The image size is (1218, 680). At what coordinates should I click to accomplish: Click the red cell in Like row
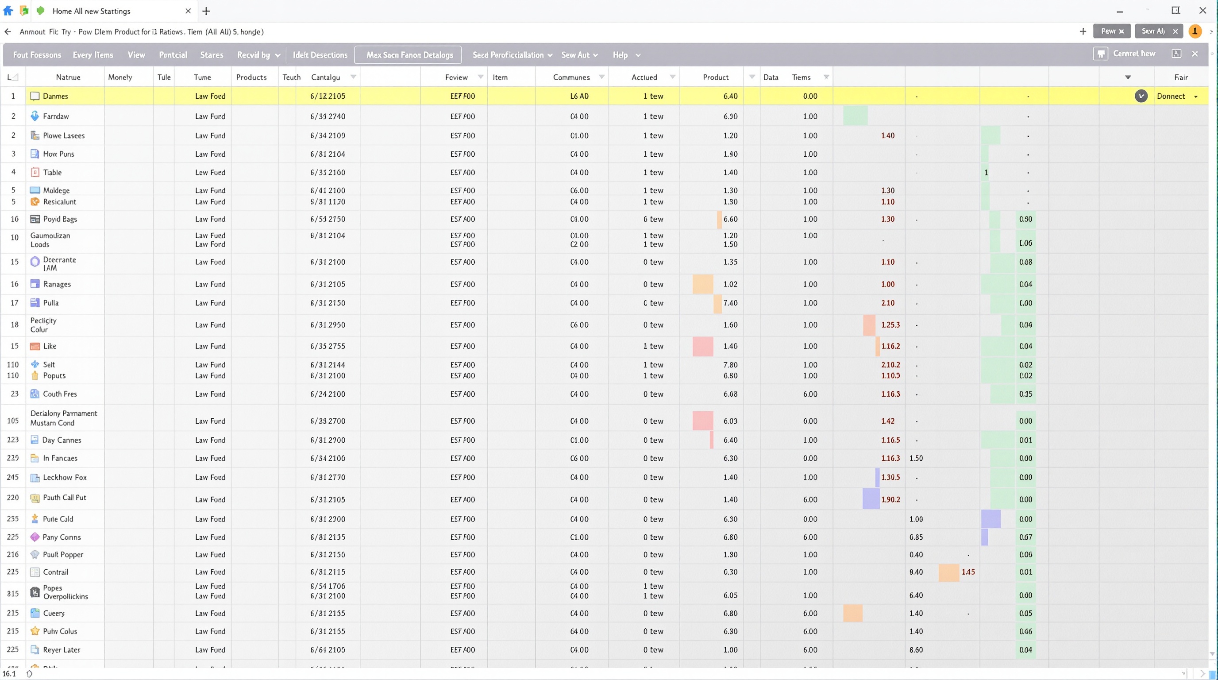point(703,346)
